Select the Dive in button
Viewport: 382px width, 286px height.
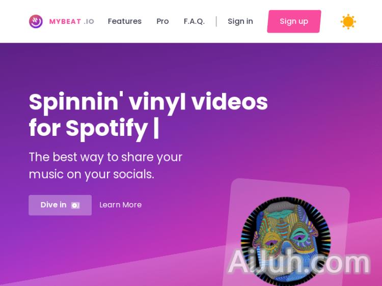tap(60, 205)
